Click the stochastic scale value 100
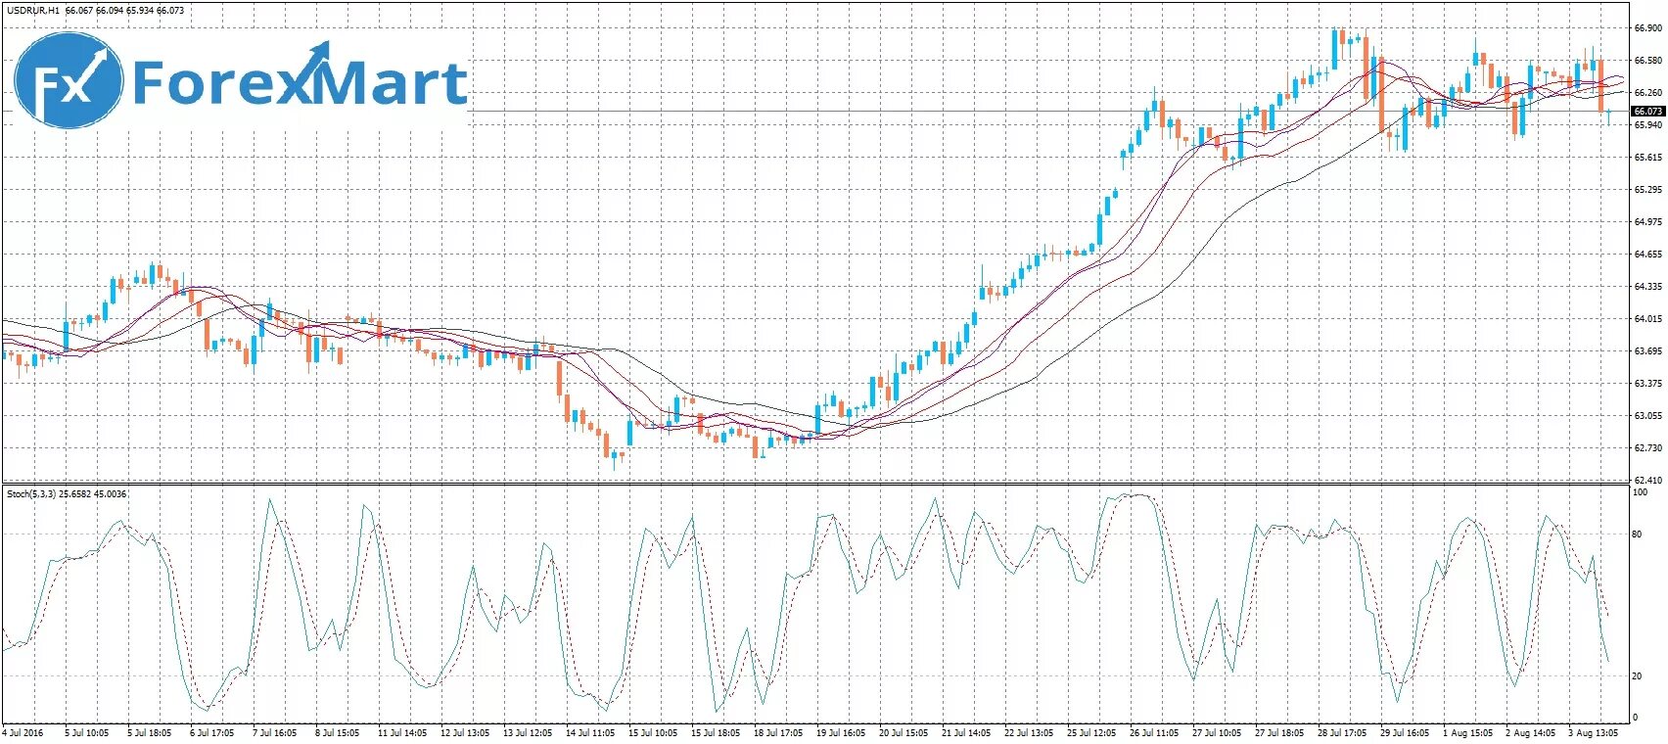The width and height of the screenshot is (1668, 744). point(1641,492)
